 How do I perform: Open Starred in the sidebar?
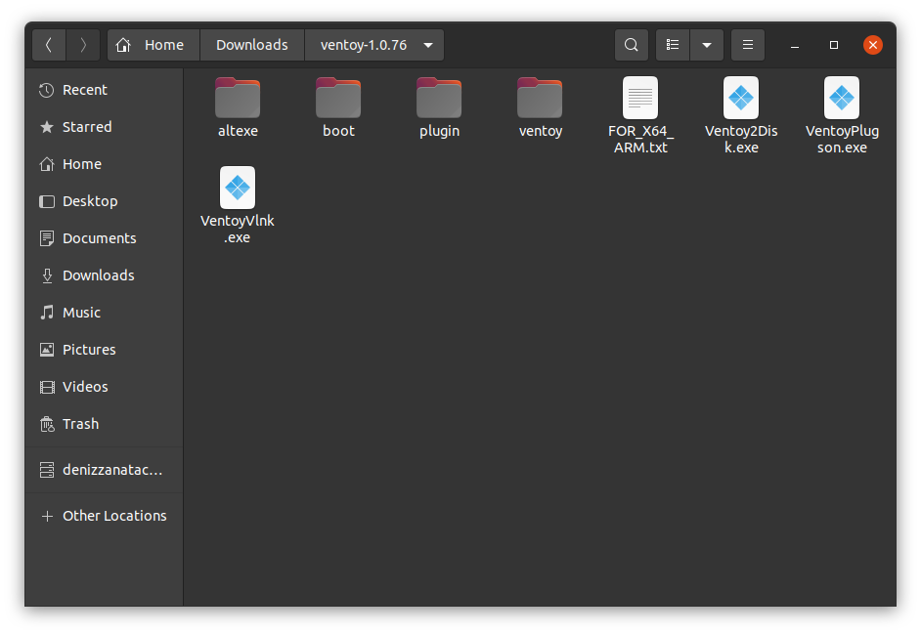(x=104, y=127)
